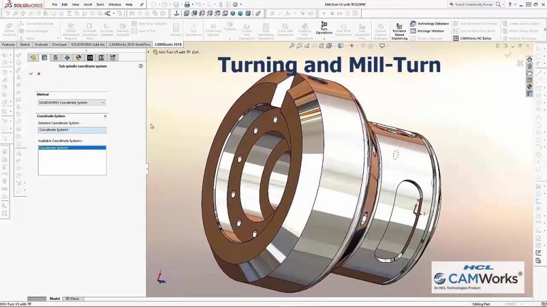
Task: Open the SOLIDWORKS Home task pane icon
Action: [x=529, y=59]
